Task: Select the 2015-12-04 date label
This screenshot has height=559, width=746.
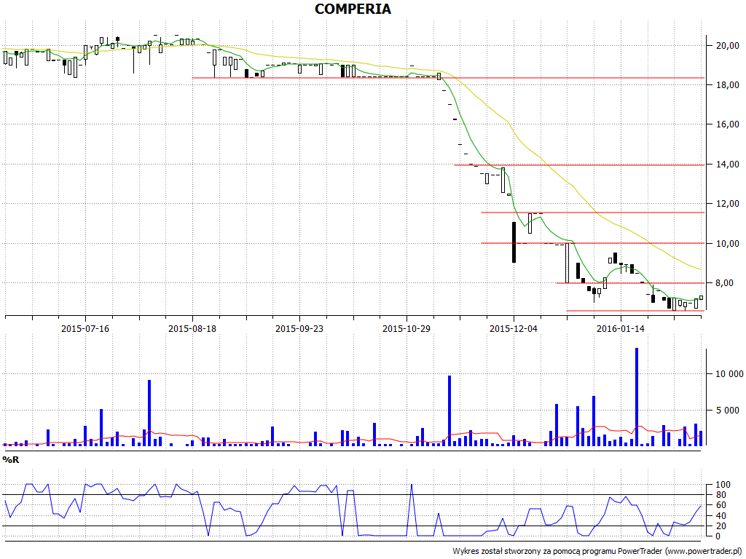Action: (x=514, y=328)
